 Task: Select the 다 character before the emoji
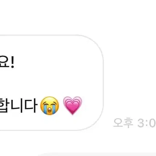point(31,105)
